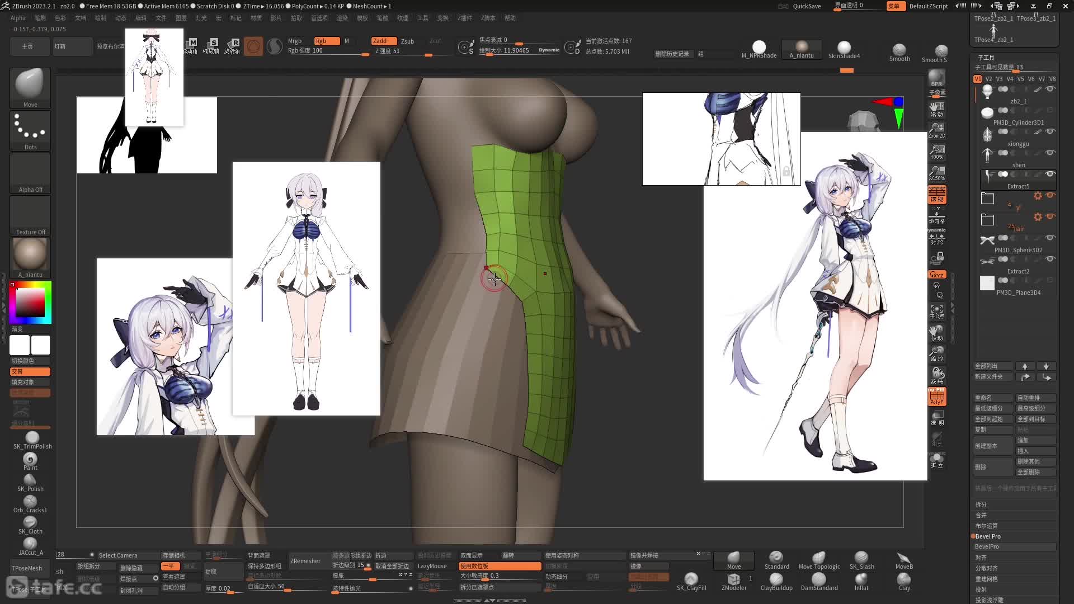
Task: Toggle Zadd sculpt mode
Action: [x=384, y=41]
